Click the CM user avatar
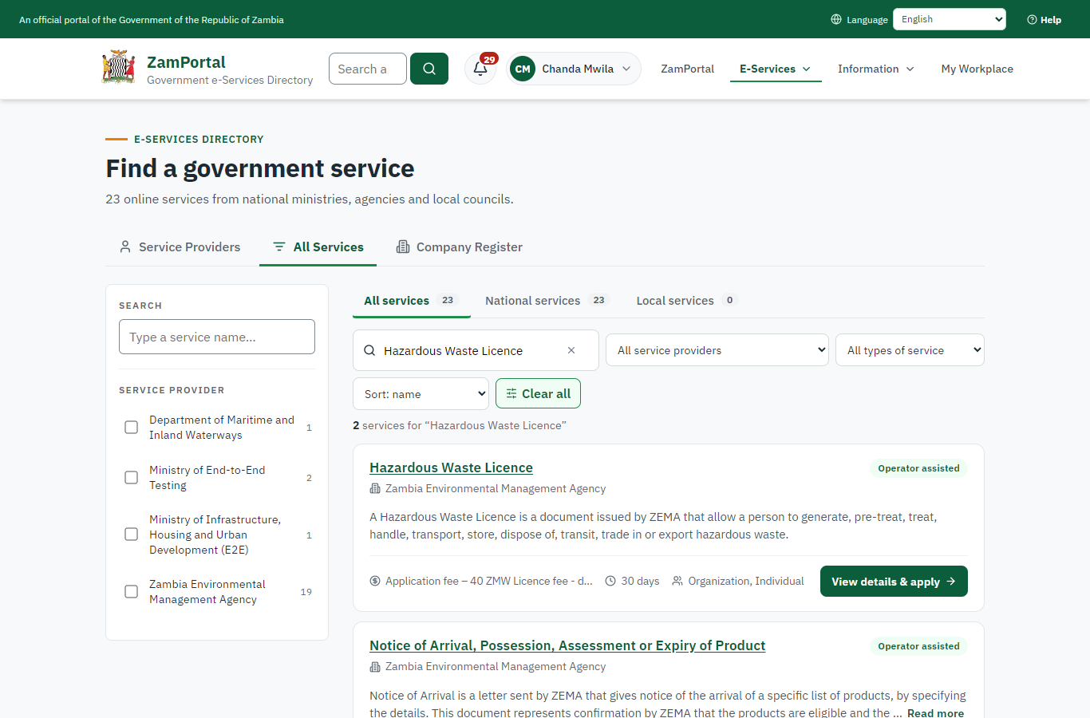Screen dimensions: 1090x718 523,69
